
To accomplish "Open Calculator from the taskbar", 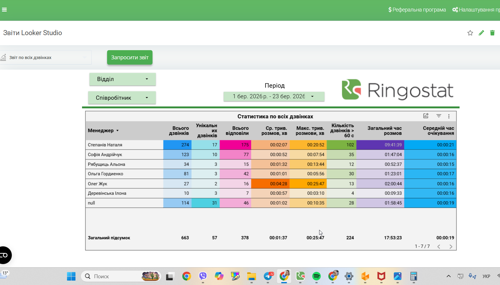I will pyautogui.click(x=414, y=276).
